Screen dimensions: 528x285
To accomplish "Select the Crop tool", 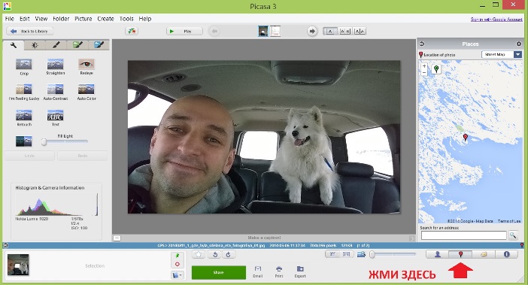I will [x=24, y=67].
